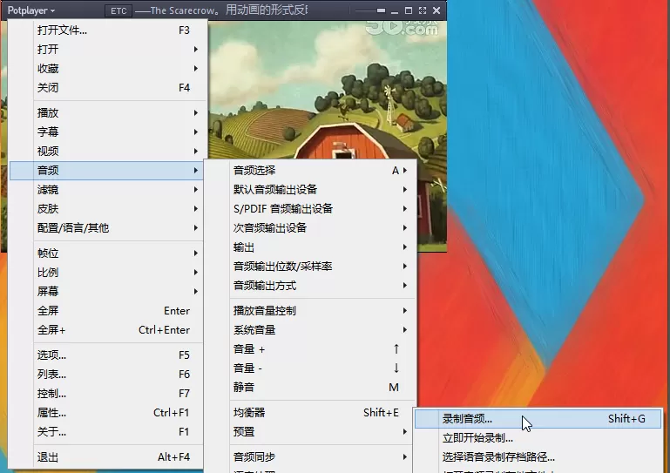The width and height of the screenshot is (670, 473).
Task: Open 播放音量控制 submenu
Action: [311, 311]
